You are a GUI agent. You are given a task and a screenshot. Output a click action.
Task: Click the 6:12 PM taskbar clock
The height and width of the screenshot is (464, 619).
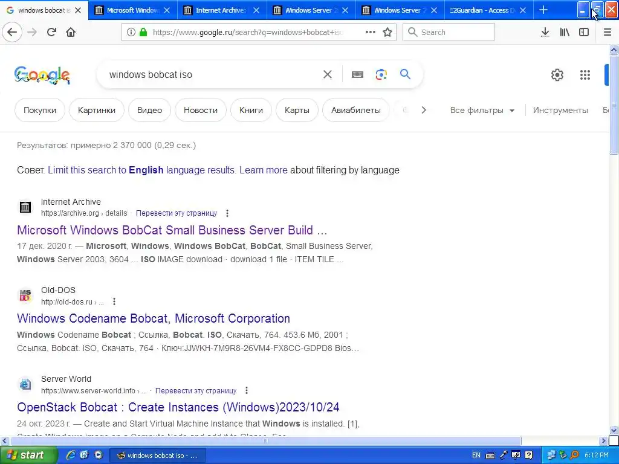coord(596,456)
